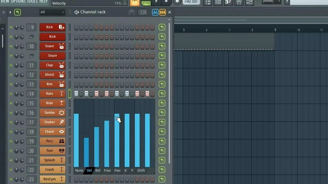This screenshot has height=184, width=328.
Task: Open the Tom channel with drums icon
Action: [x=52, y=150]
